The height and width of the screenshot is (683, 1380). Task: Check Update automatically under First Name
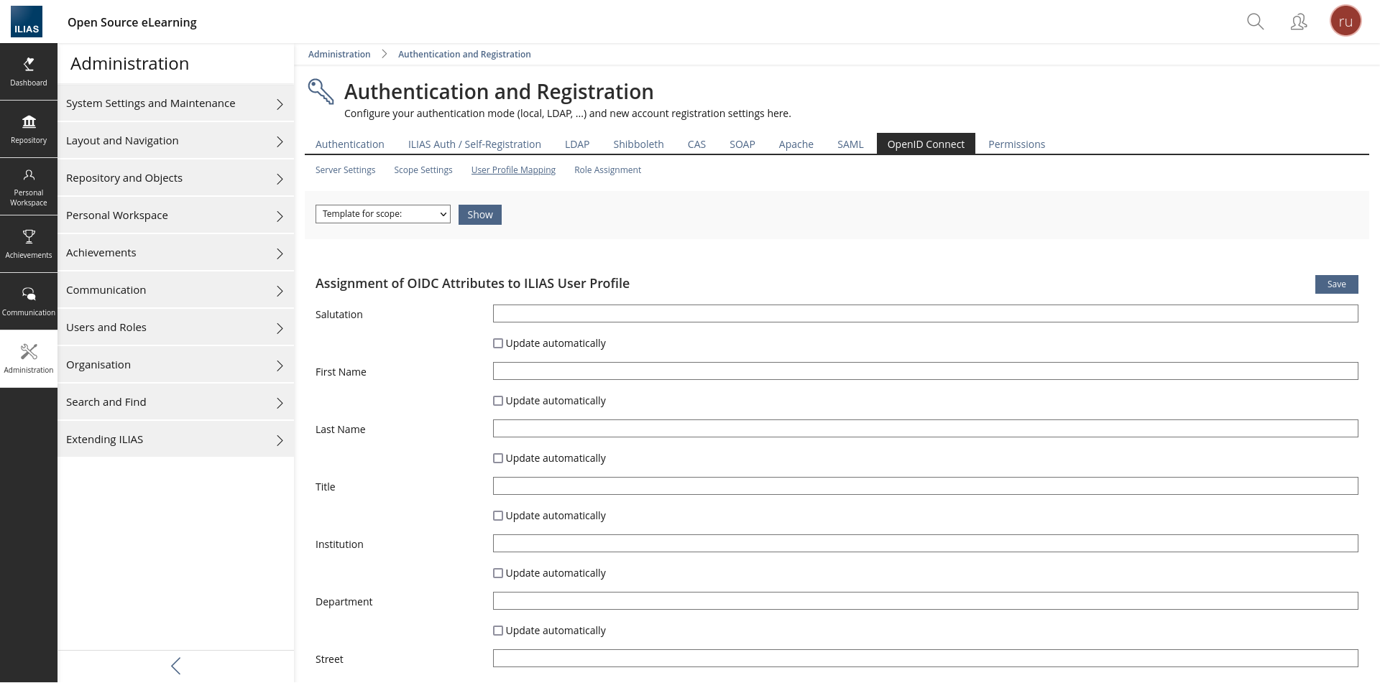coord(498,401)
